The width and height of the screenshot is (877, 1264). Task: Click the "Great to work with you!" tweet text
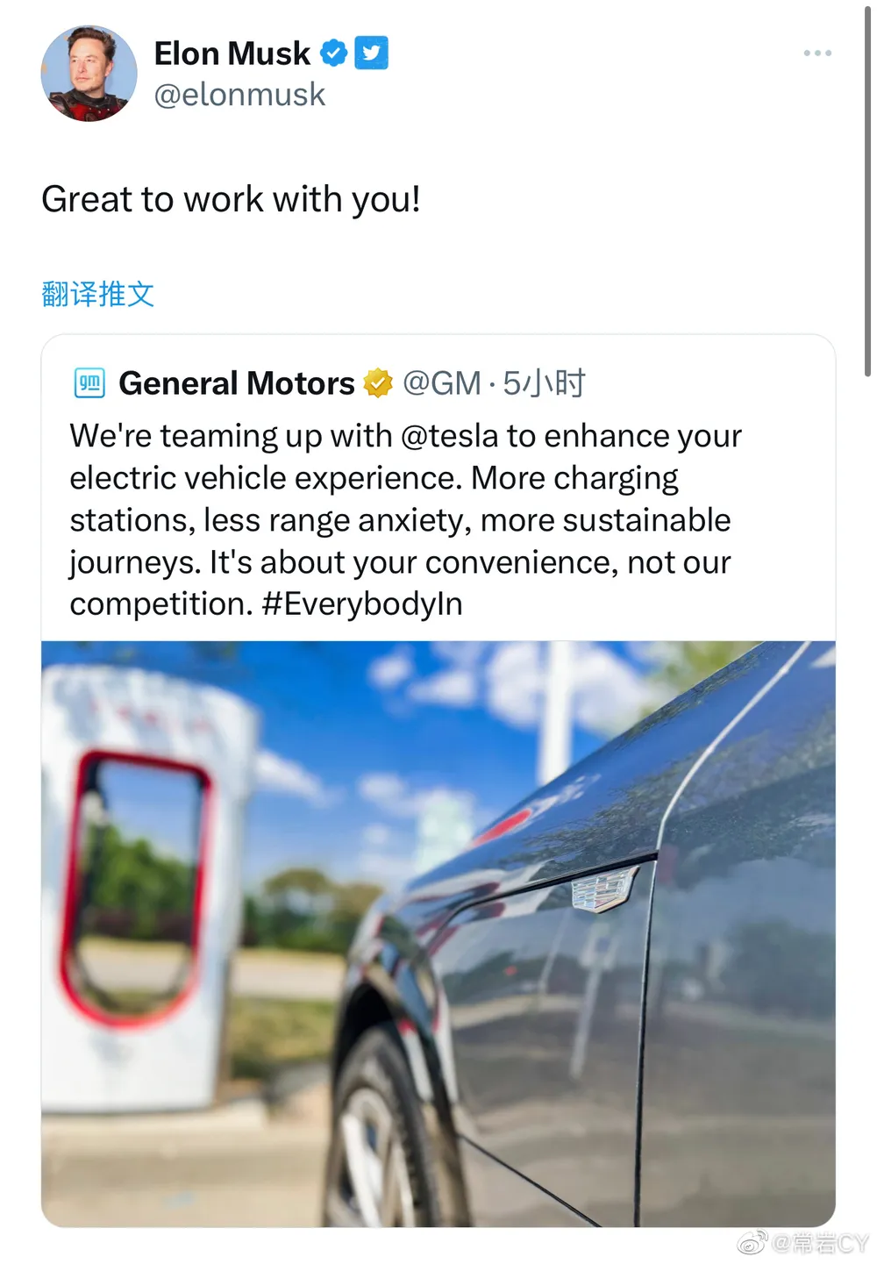[231, 200]
